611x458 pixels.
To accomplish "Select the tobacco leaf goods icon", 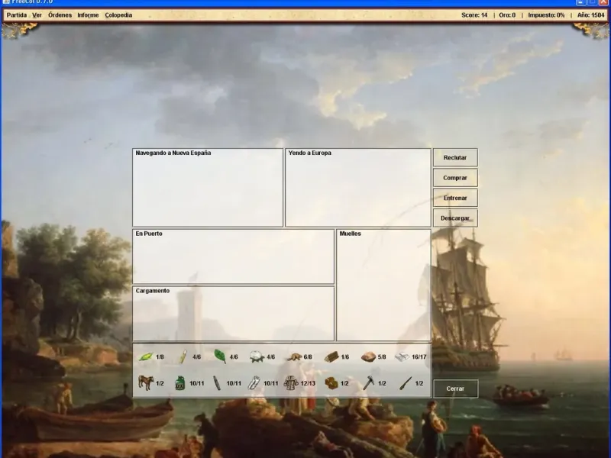I will [x=220, y=356].
